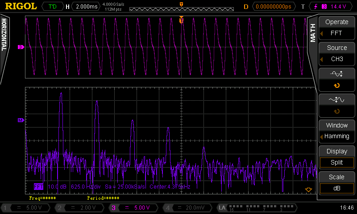The width and height of the screenshot is (357, 214).
Task: Open the Operate FFT menu item
Action: 336,28
